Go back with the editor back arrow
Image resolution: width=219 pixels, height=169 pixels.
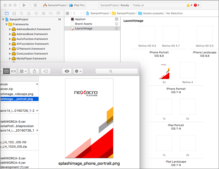click(74, 13)
